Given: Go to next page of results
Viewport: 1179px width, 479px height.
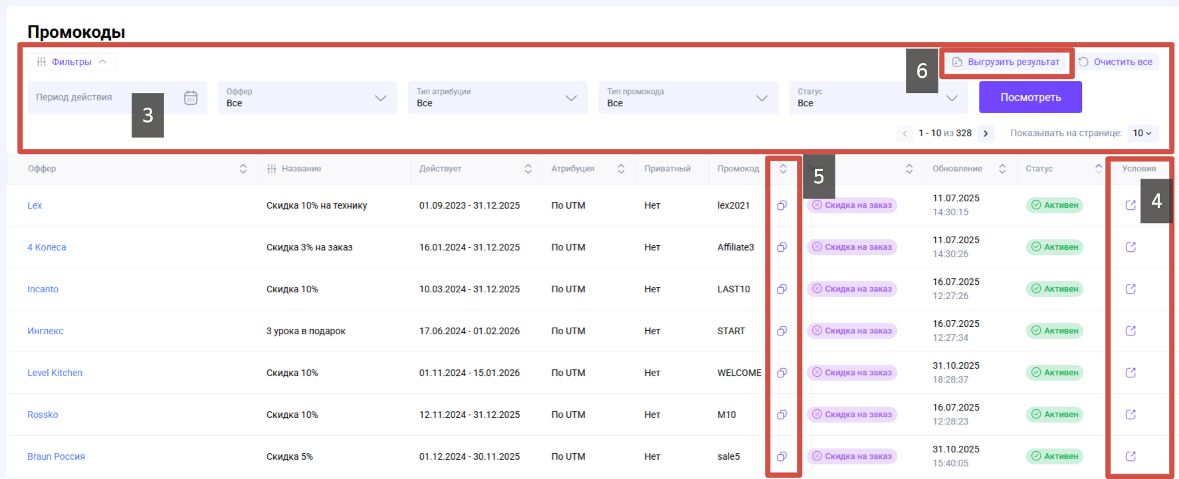Looking at the screenshot, I should [986, 134].
